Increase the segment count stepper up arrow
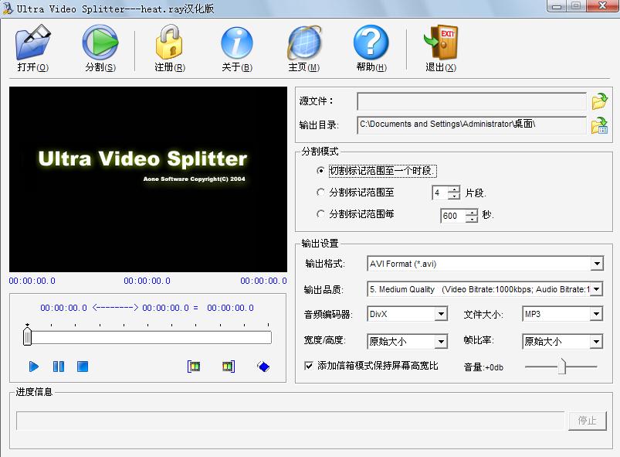 454,189
